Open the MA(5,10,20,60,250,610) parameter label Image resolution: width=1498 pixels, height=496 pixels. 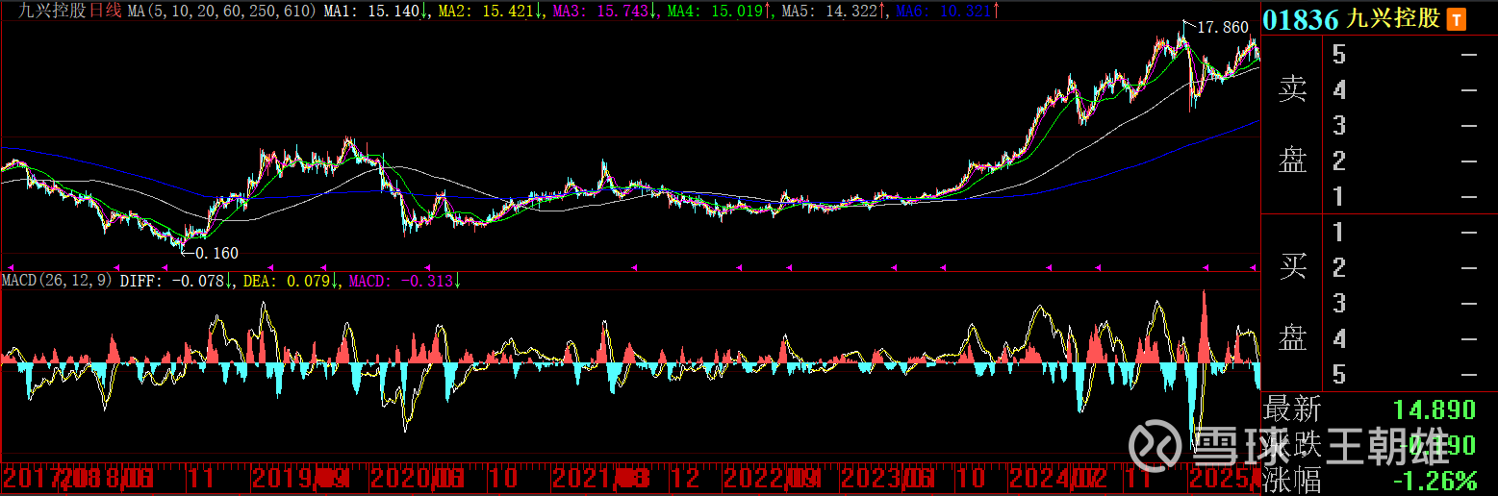(x=221, y=12)
